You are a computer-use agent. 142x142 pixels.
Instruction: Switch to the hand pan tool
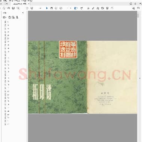51,8
